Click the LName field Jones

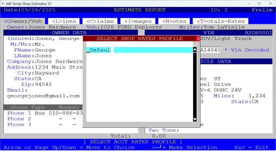tap(43, 56)
